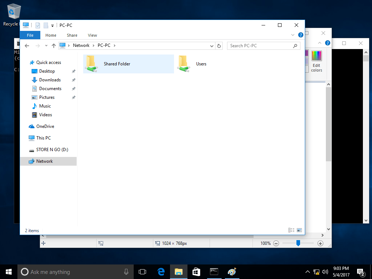Screen dimensions: 372x279
Task: Click Network in the address breadcrumb
Action: click(81, 45)
